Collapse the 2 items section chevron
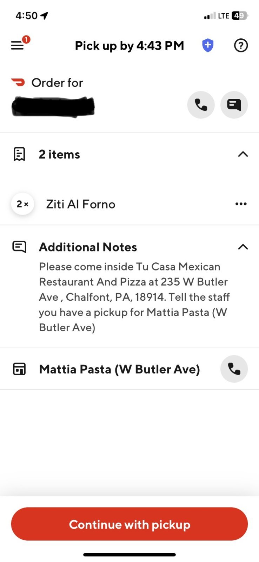 pyautogui.click(x=243, y=154)
